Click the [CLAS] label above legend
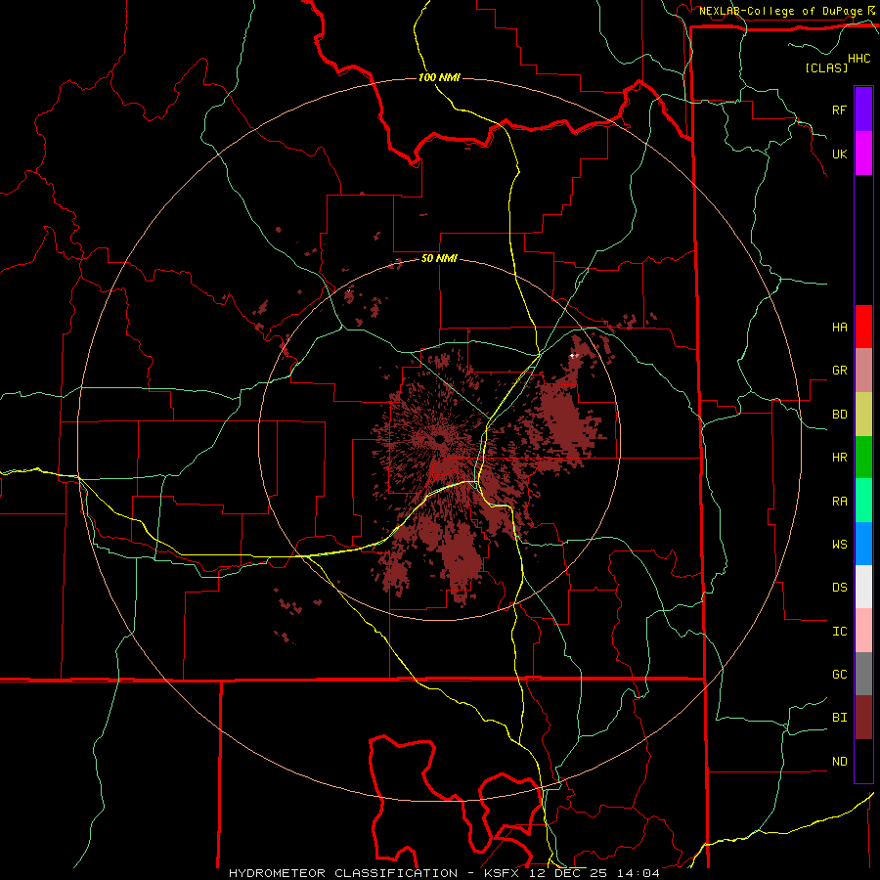 click(x=825, y=68)
